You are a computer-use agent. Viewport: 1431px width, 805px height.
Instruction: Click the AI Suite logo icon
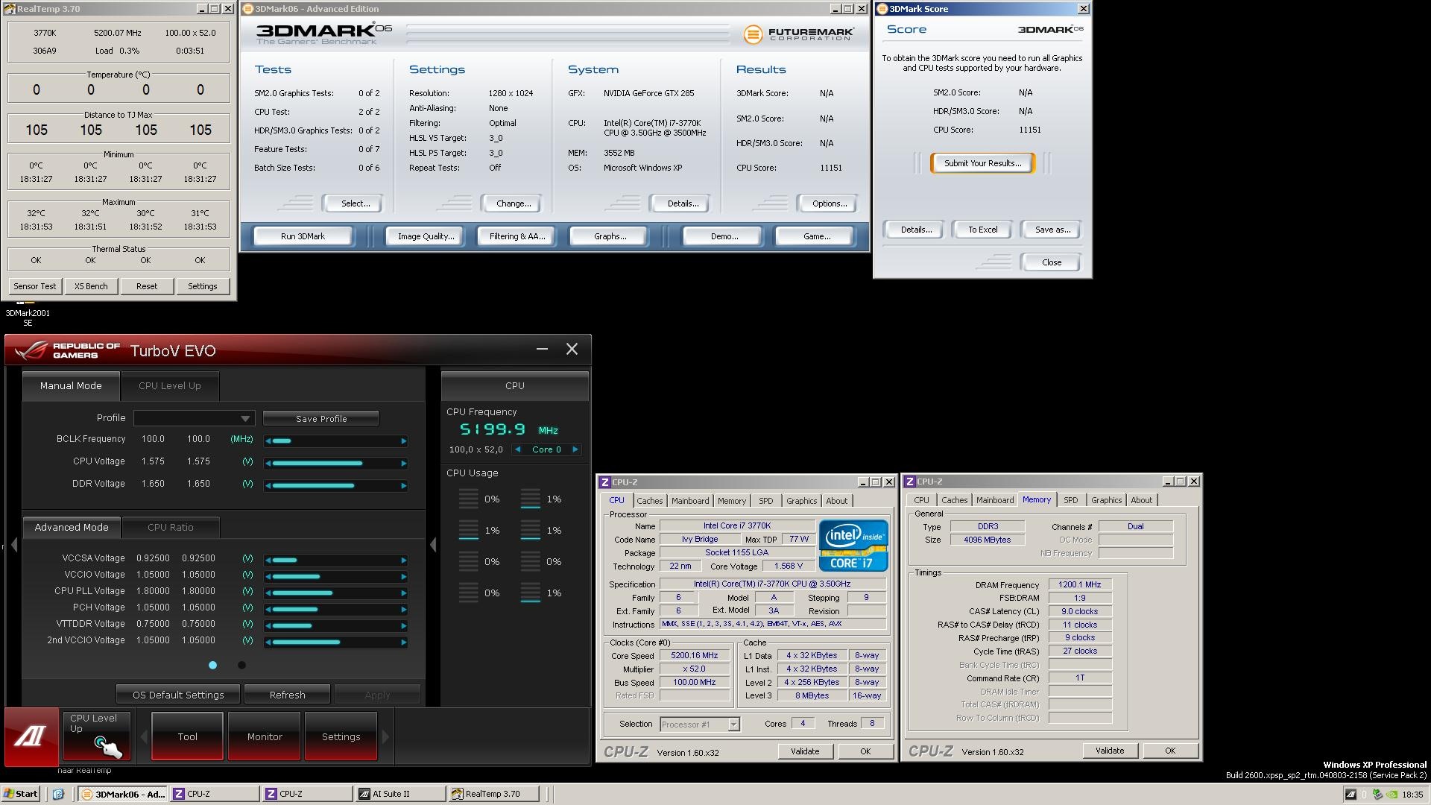pyautogui.click(x=31, y=736)
